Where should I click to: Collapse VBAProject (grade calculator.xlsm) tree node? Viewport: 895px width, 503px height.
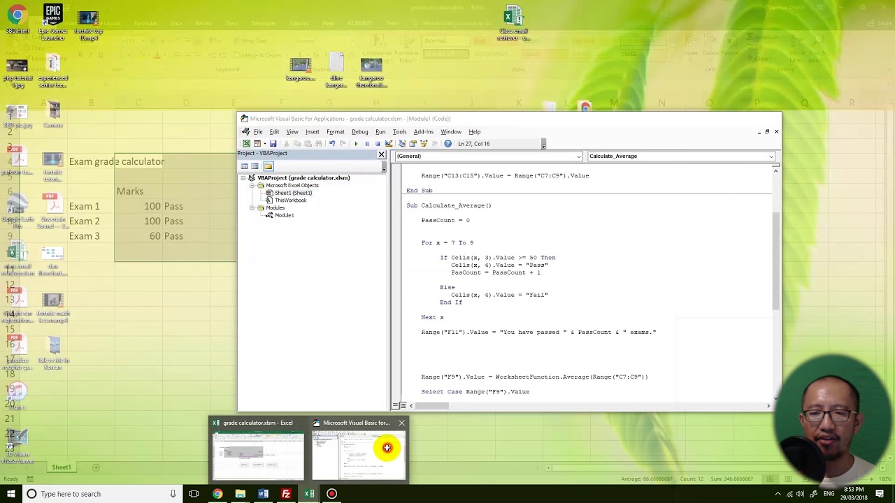tap(243, 178)
